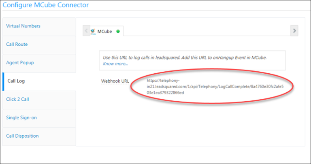Go to the Call Route settings

pyautogui.click(x=17, y=45)
